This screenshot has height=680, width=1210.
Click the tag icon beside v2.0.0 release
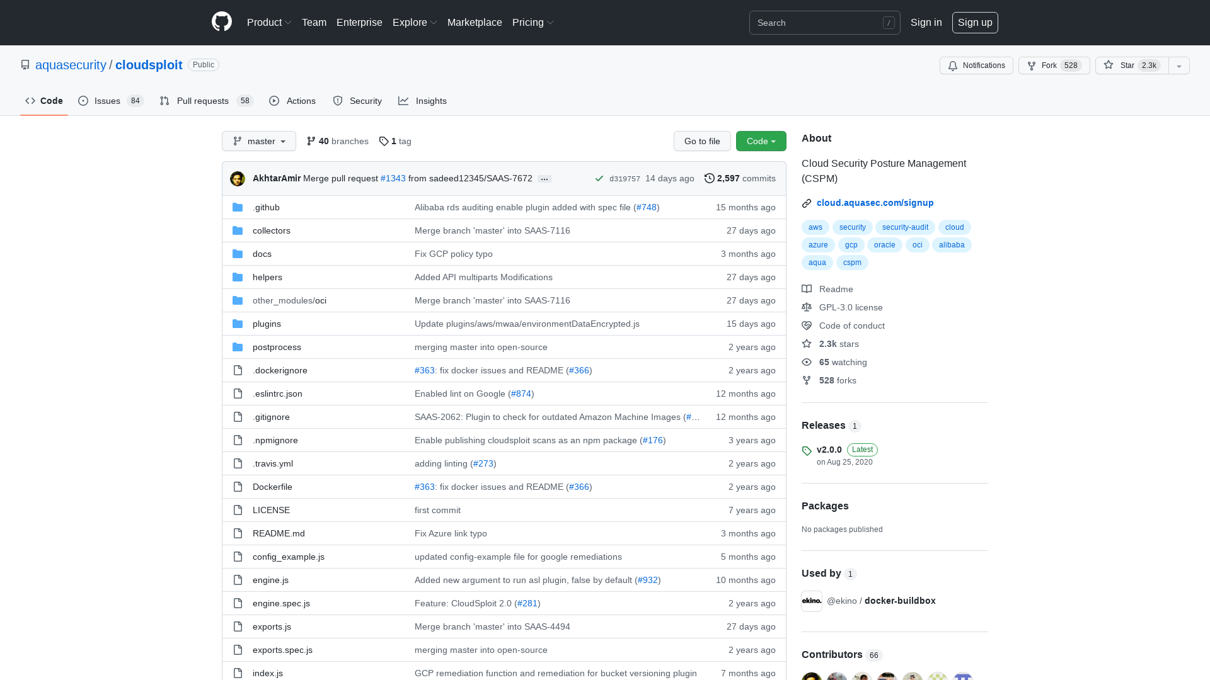(x=807, y=451)
